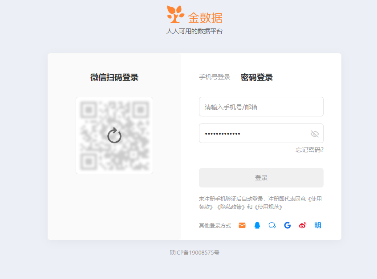Viewport: 377px width, 279px height.
Task: Sign in with WeChat Work chat icon
Action: (272, 225)
